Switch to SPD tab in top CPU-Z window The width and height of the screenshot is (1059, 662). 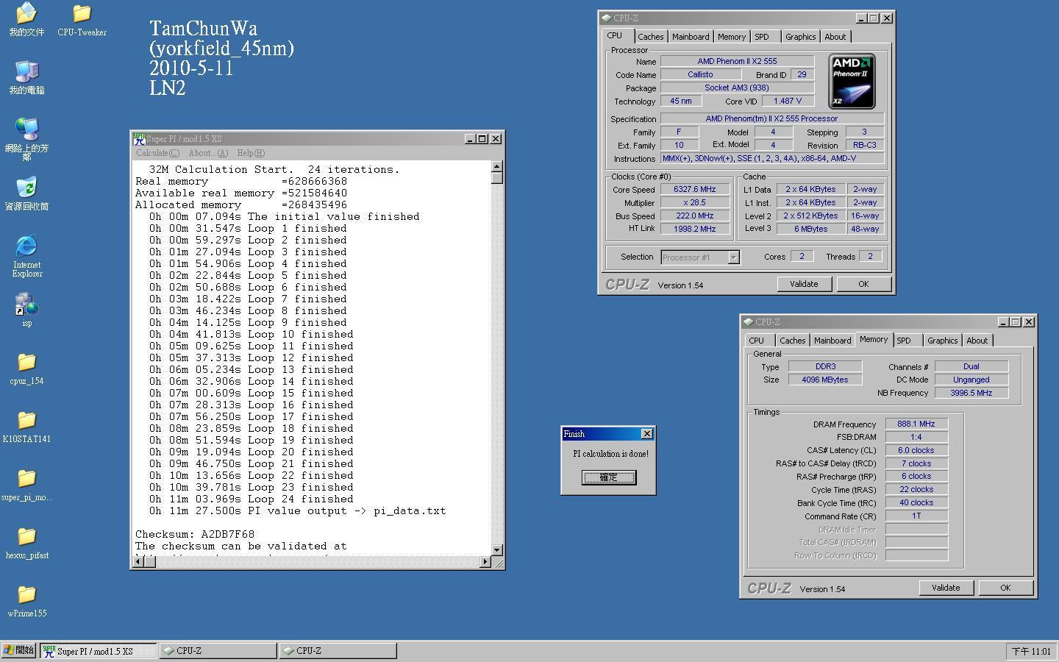pos(762,37)
